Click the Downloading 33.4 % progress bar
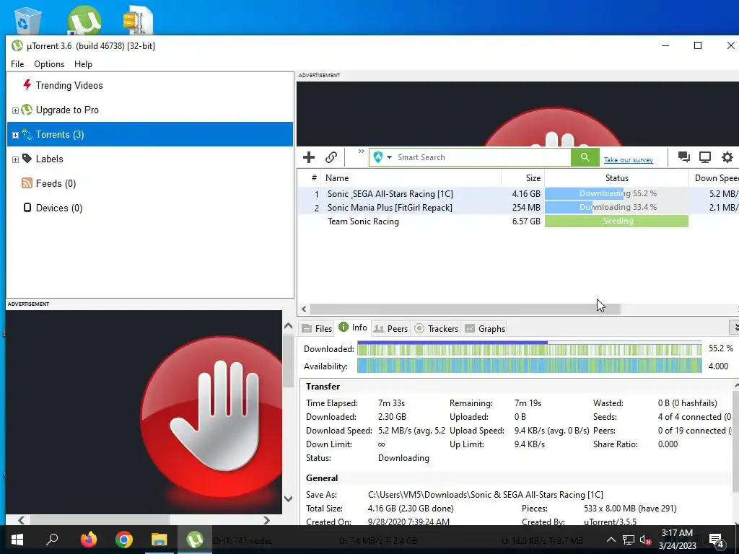Image resolution: width=739 pixels, height=554 pixels. (x=616, y=207)
